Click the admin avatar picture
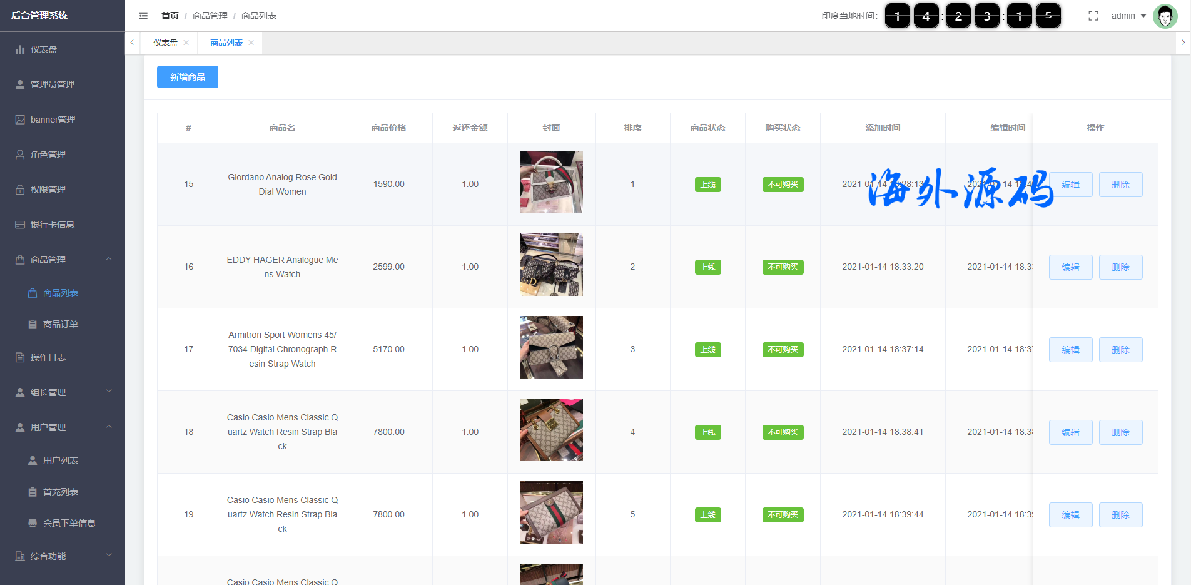Screen dimensions: 1191x585 [x=1165, y=16]
